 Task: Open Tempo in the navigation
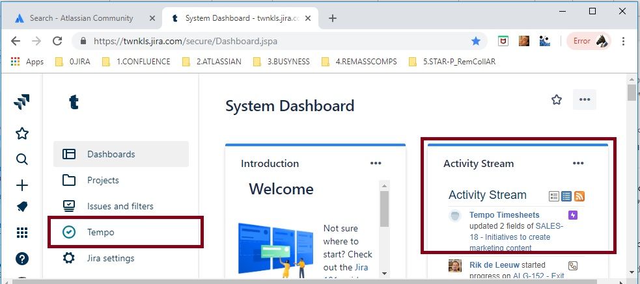(x=121, y=232)
